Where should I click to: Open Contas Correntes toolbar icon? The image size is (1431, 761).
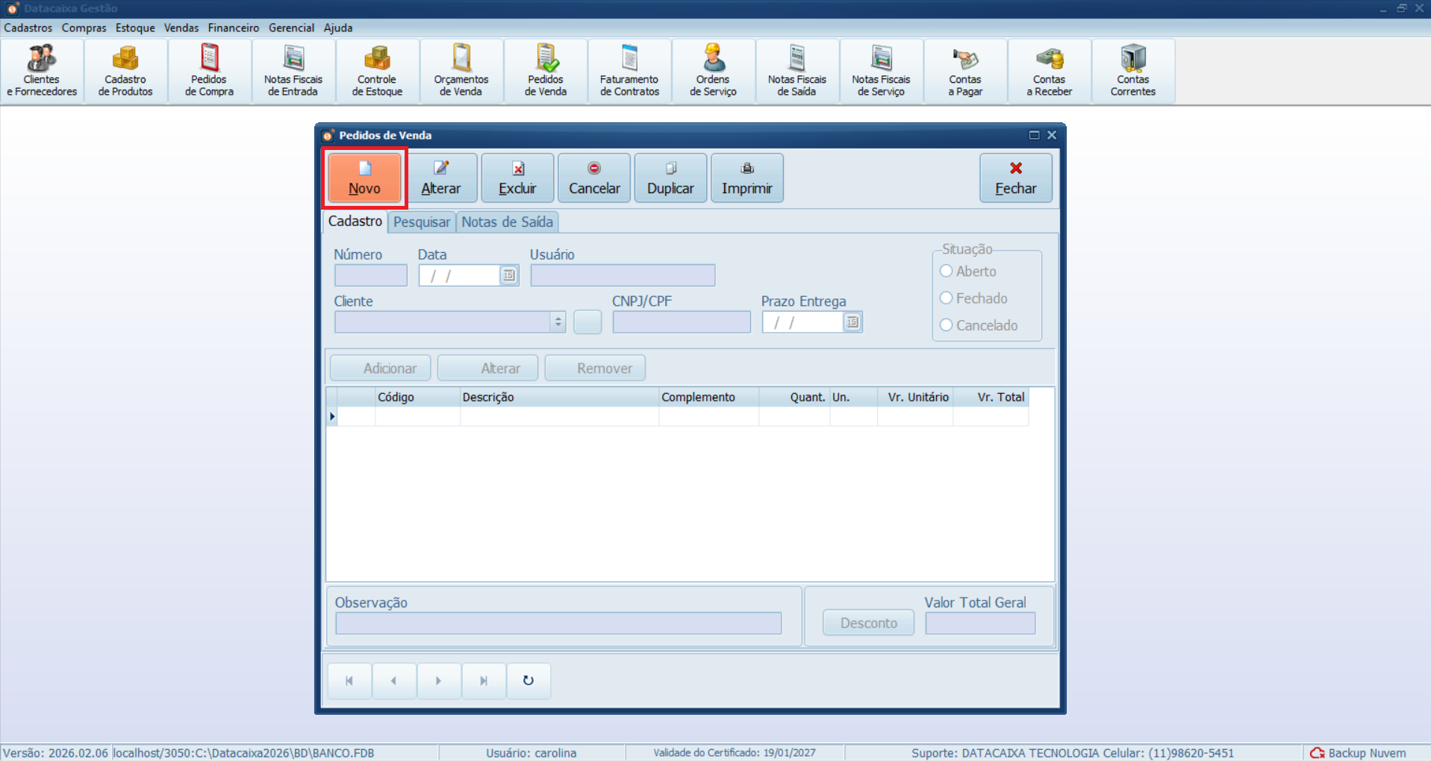pyautogui.click(x=1132, y=72)
